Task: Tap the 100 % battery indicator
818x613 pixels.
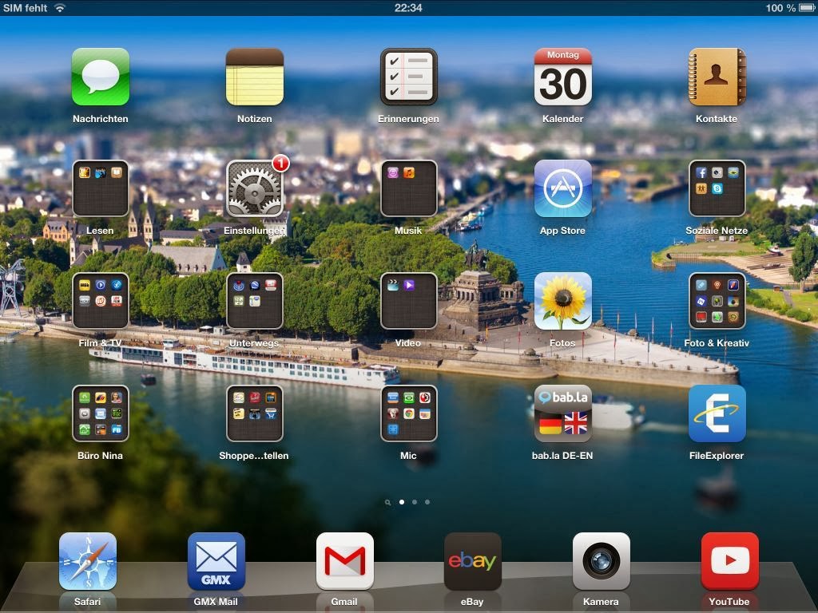Action: pyautogui.click(x=790, y=8)
